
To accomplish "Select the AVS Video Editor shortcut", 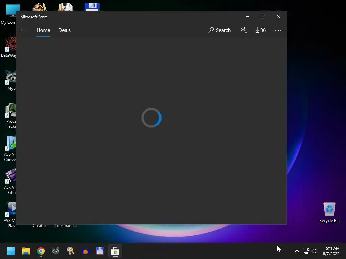I will click(10, 182).
